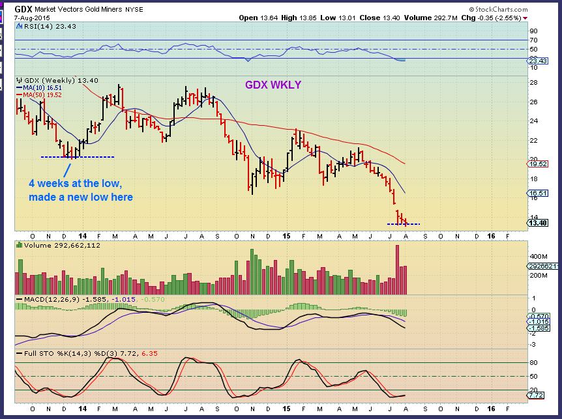Click the Volume 292.7M header value
This screenshot has width=562, height=419.
[431, 18]
